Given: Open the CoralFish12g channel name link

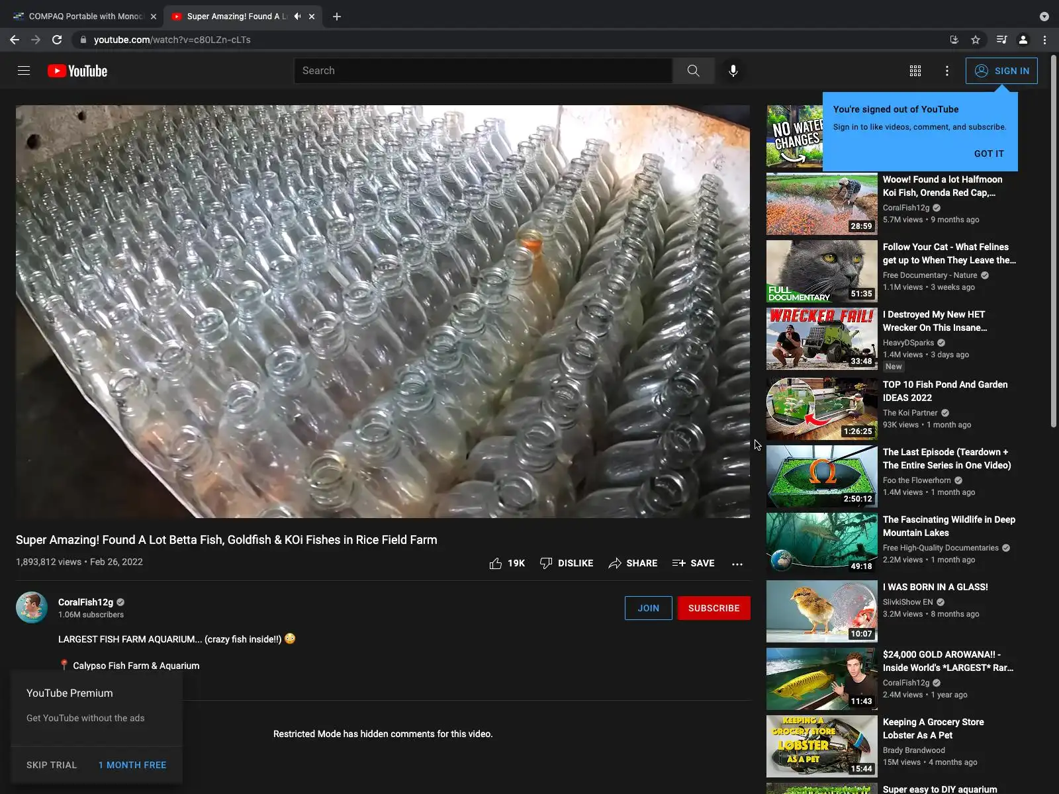Looking at the screenshot, I should pyautogui.click(x=85, y=602).
